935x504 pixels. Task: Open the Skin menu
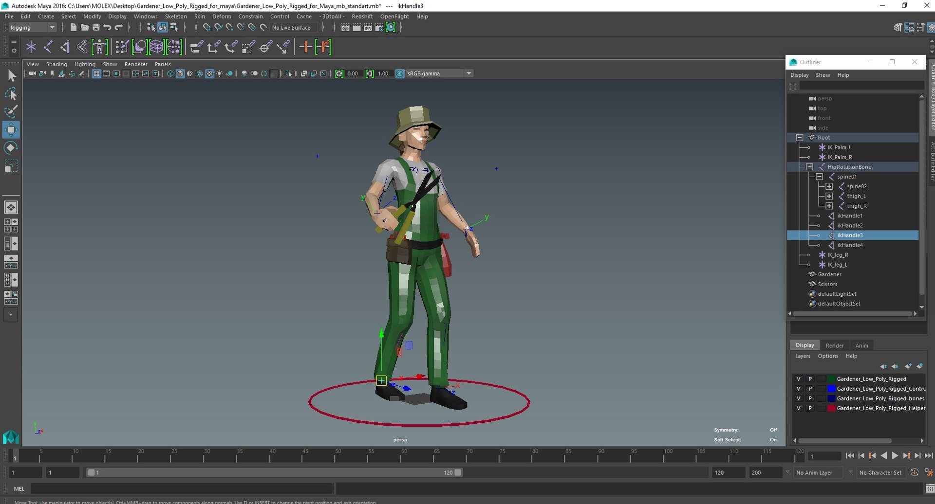click(x=200, y=17)
